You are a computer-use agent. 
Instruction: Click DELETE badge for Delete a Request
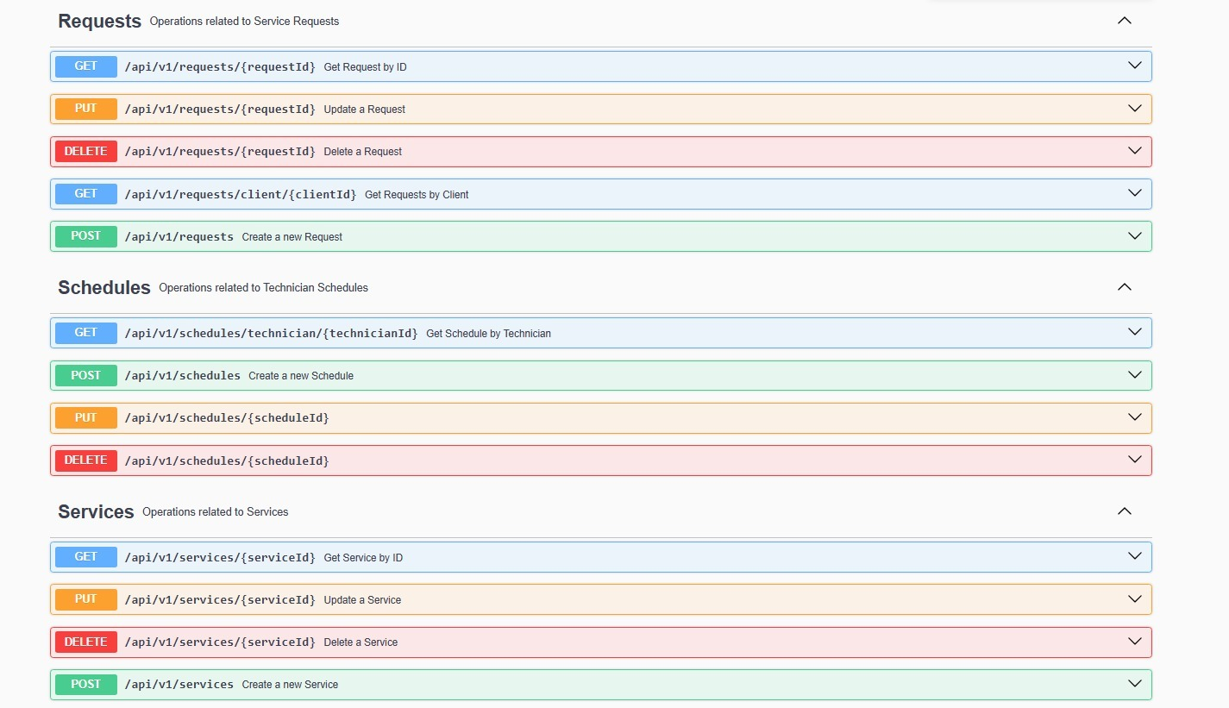click(86, 151)
